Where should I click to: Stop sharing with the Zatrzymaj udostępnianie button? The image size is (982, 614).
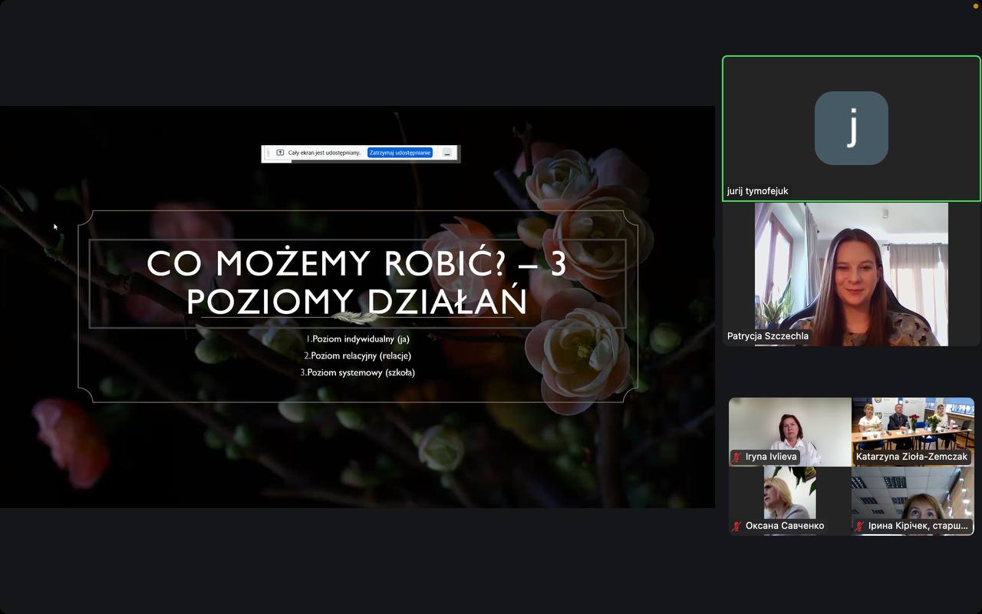click(400, 153)
